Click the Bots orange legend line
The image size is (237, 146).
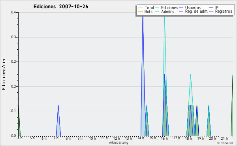[140, 11]
